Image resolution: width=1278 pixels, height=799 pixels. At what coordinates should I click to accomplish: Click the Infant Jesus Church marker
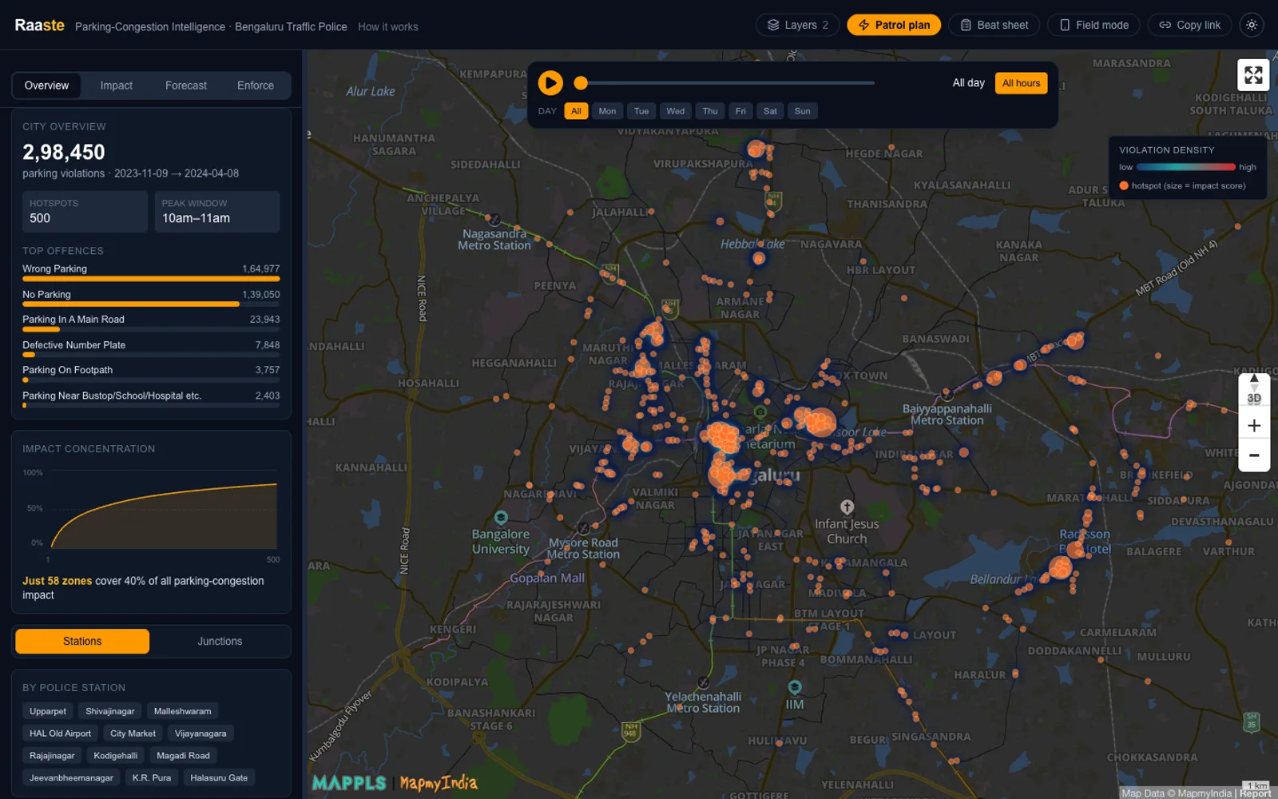tap(847, 507)
